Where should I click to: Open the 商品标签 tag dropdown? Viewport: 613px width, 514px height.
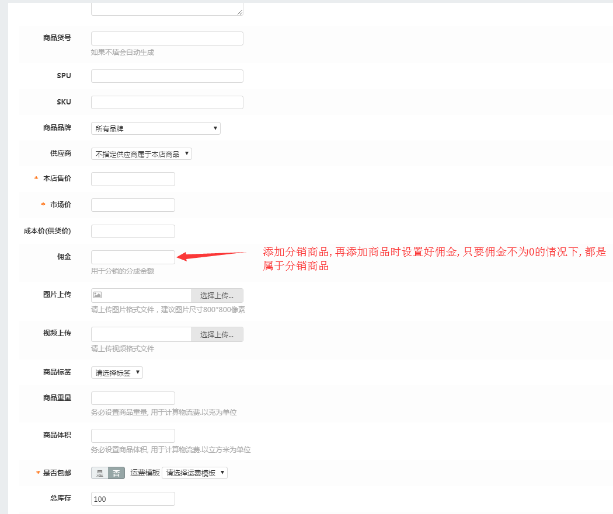(117, 372)
